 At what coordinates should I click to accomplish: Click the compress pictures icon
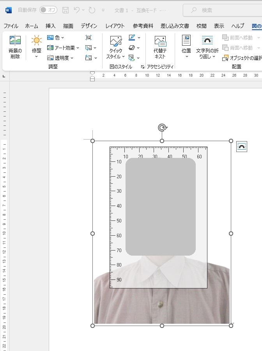89,38
